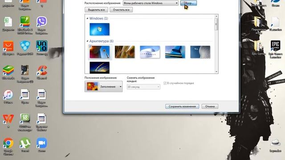Select the white curved building wallpaper thumbnail
Viewport: 285px width, 160px height.
click(x=150, y=52)
